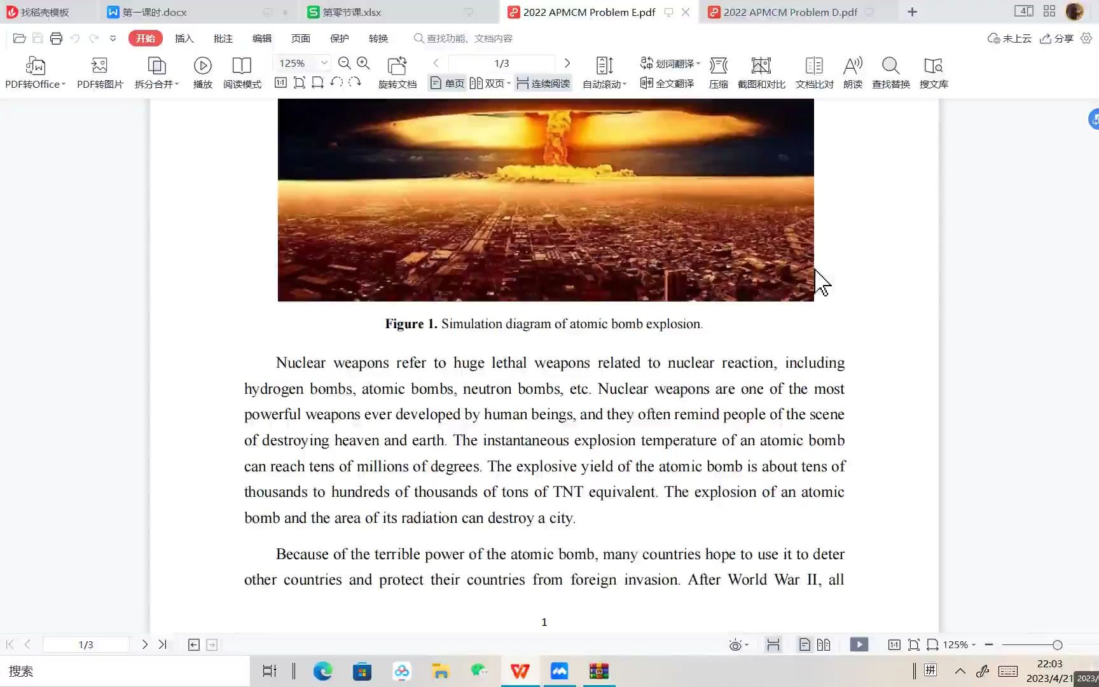Rotate page clockwise icon
This screenshot has height=687, width=1099.
[355, 83]
